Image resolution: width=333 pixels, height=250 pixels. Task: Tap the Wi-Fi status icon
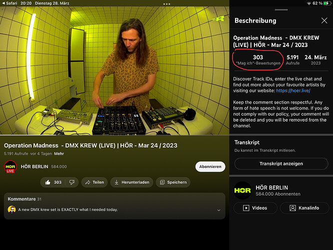pos(309,3)
